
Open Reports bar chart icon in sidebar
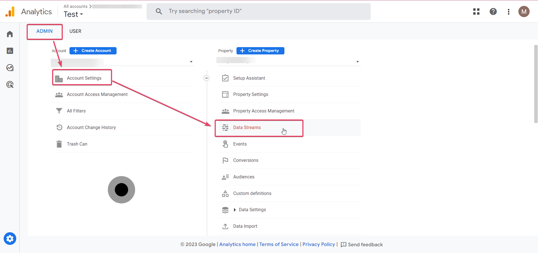(10, 51)
